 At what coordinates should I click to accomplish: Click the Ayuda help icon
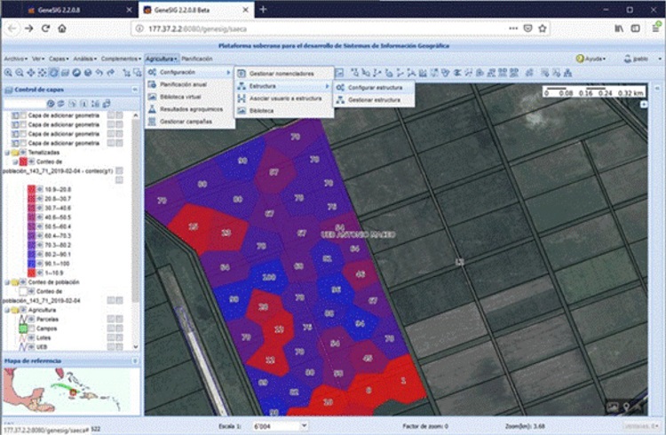click(x=578, y=59)
